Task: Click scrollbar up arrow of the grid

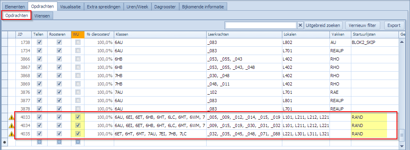Action: (x=402, y=42)
